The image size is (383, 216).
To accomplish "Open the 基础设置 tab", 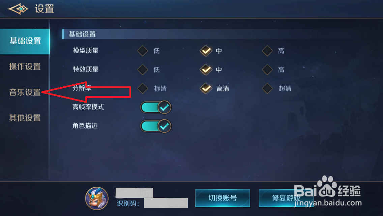I will [x=25, y=41].
